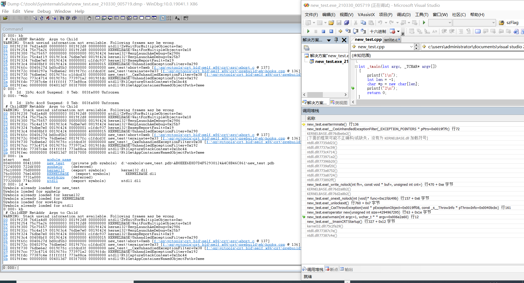Click Visual Studio Stop Debugging square icon

323,31
